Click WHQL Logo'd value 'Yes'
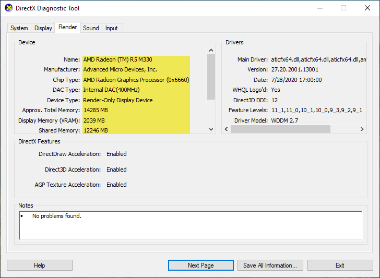 click(276, 90)
